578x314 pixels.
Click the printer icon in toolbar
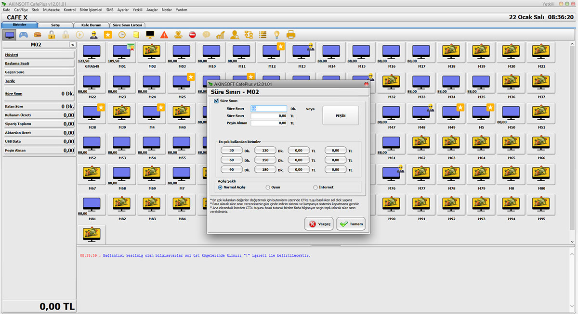click(x=291, y=35)
